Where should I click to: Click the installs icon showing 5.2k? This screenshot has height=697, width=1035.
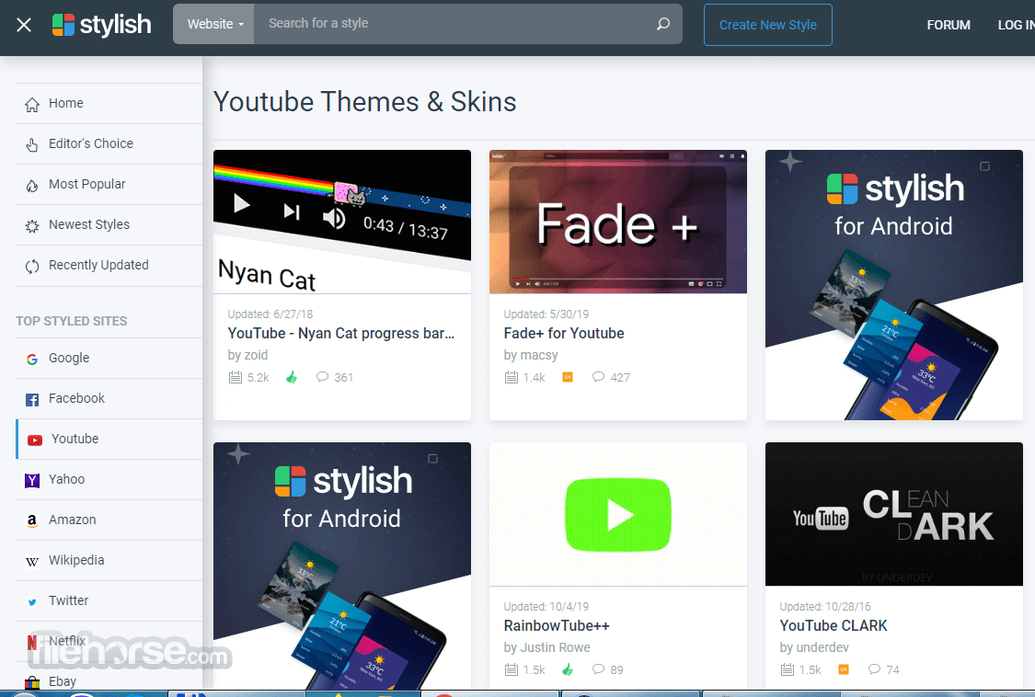(235, 378)
